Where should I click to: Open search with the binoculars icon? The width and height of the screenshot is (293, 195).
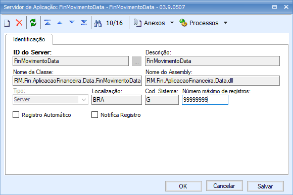[97, 23]
